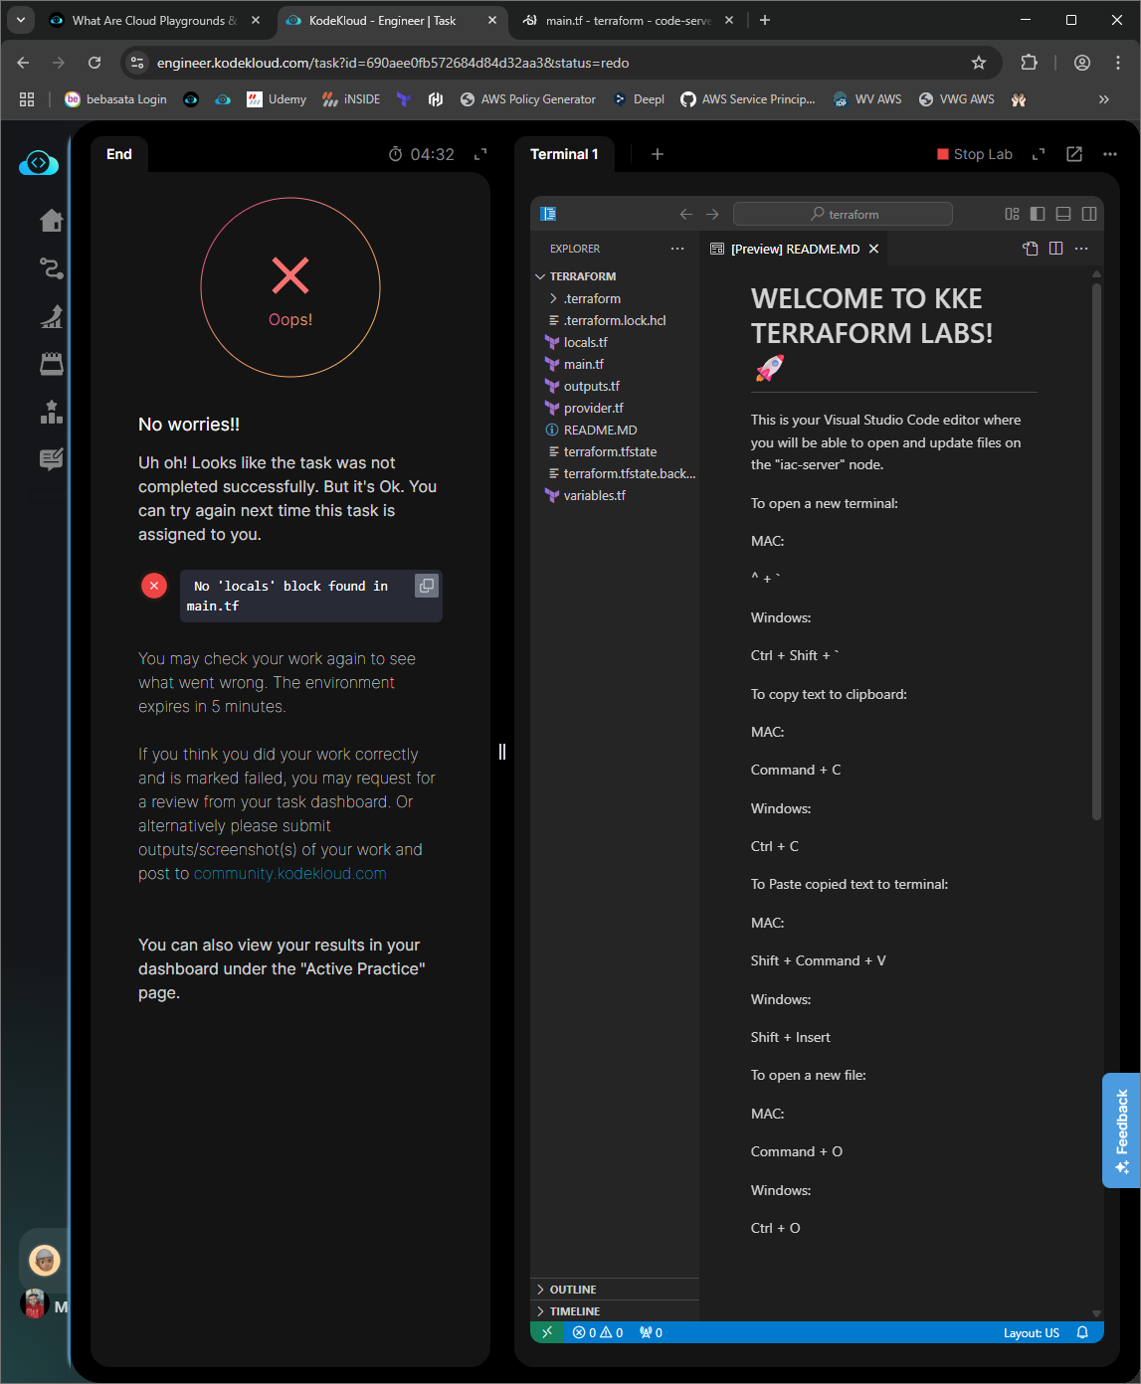This screenshot has height=1384, width=1141.
Task: Open problems errors and warnings status item
Action: 598,1332
